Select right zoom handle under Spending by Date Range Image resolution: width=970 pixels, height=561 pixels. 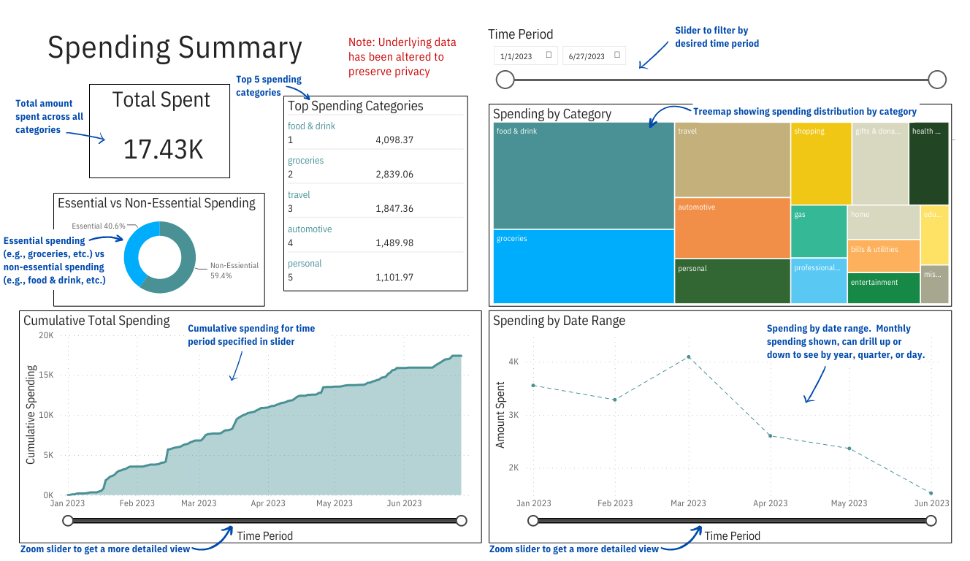click(931, 520)
